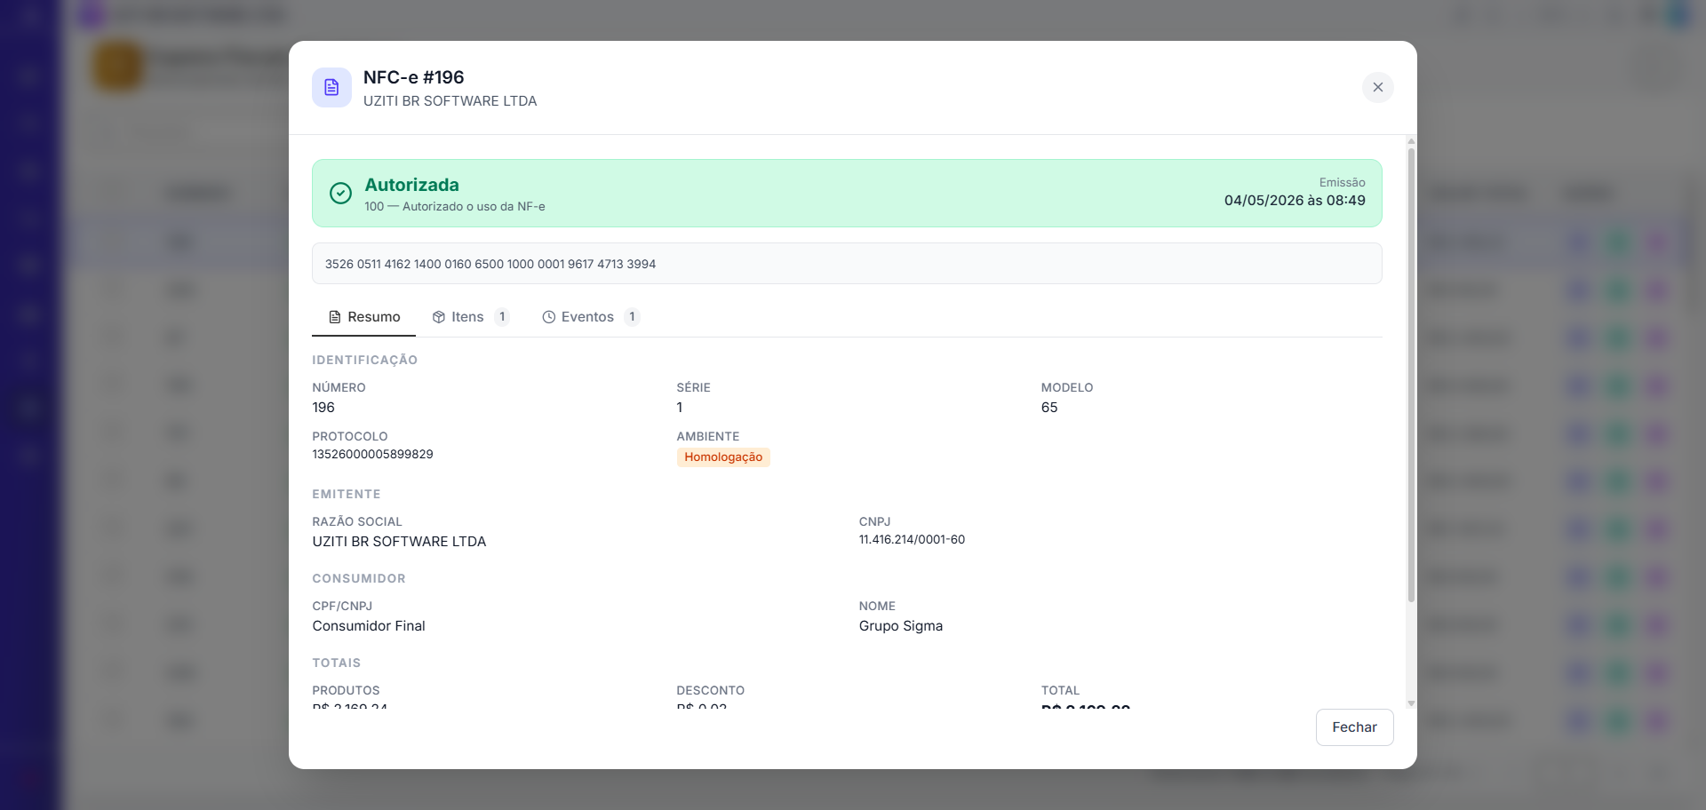The height and width of the screenshot is (810, 1706).
Task: Click the NFC-e #196 title
Action: coord(413,77)
